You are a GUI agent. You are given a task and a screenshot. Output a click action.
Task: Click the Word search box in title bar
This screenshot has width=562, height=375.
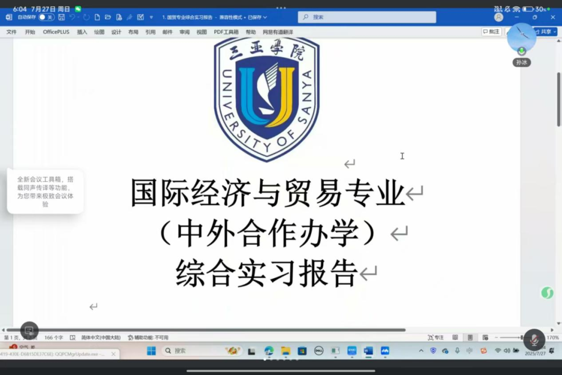367,17
